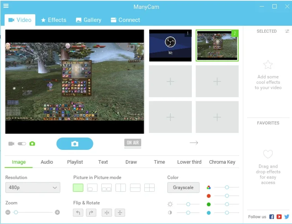Click the video recording mode camcorder icon
292x224 pixels.
click(11, 144)
